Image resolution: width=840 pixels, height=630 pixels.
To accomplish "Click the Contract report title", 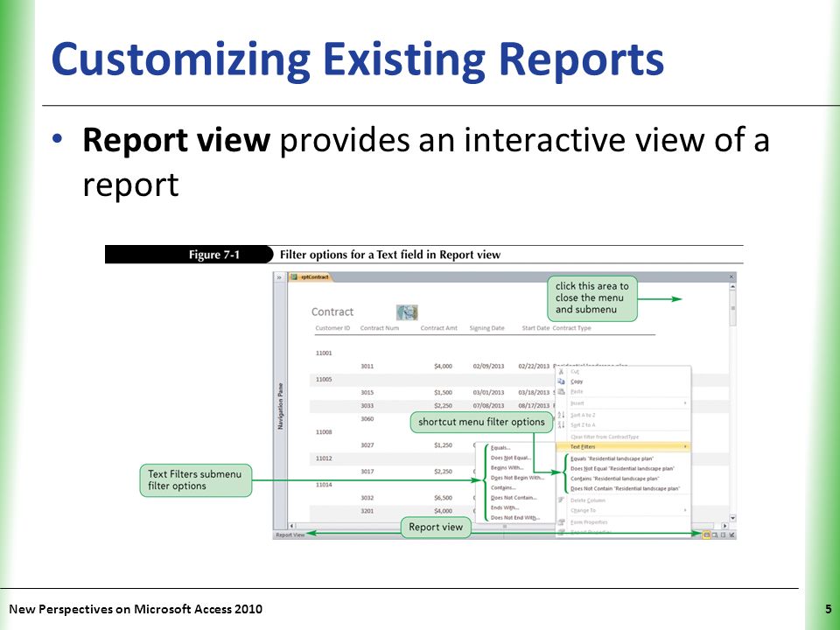I will click(332, 311).
